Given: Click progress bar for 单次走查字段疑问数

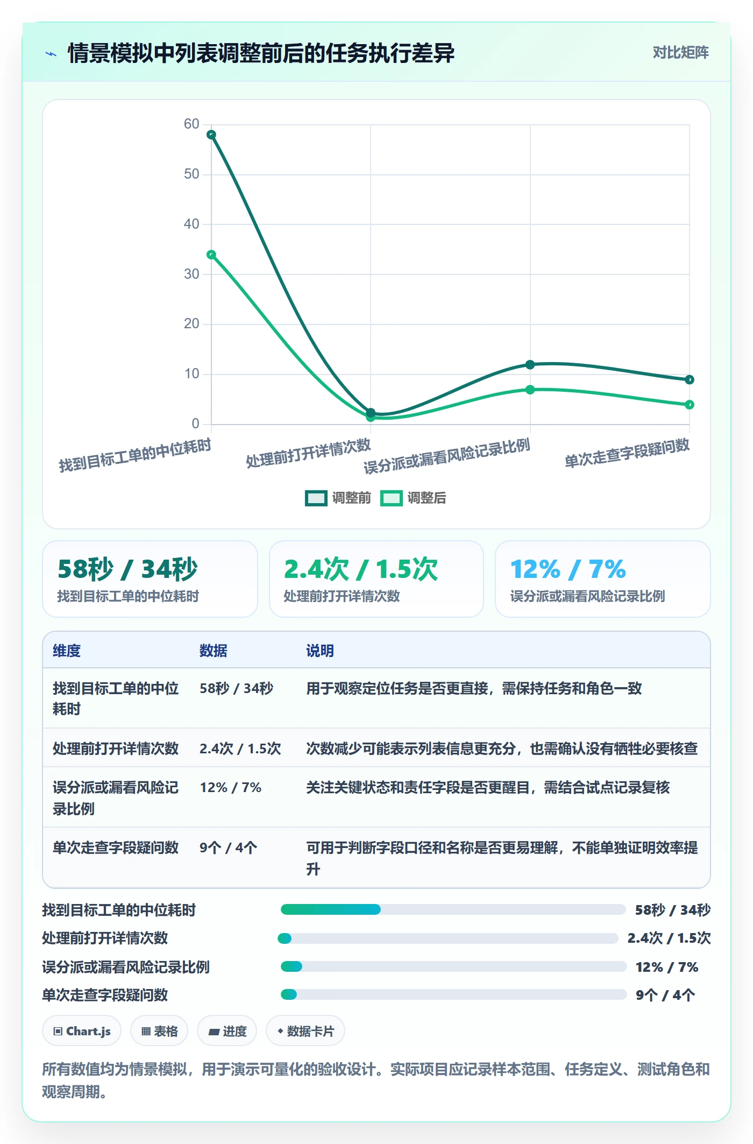Looking at the screenshot, I should point(453,994).
